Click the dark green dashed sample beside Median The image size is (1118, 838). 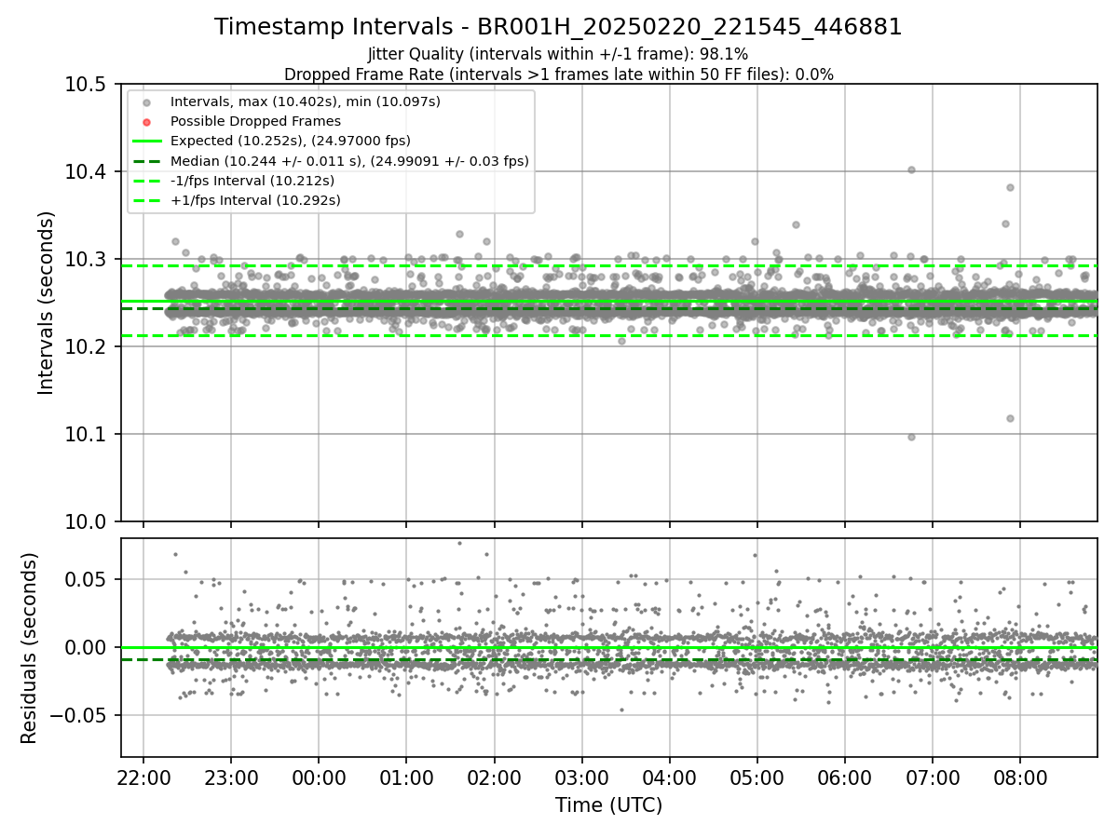click(x=147, y=161)
